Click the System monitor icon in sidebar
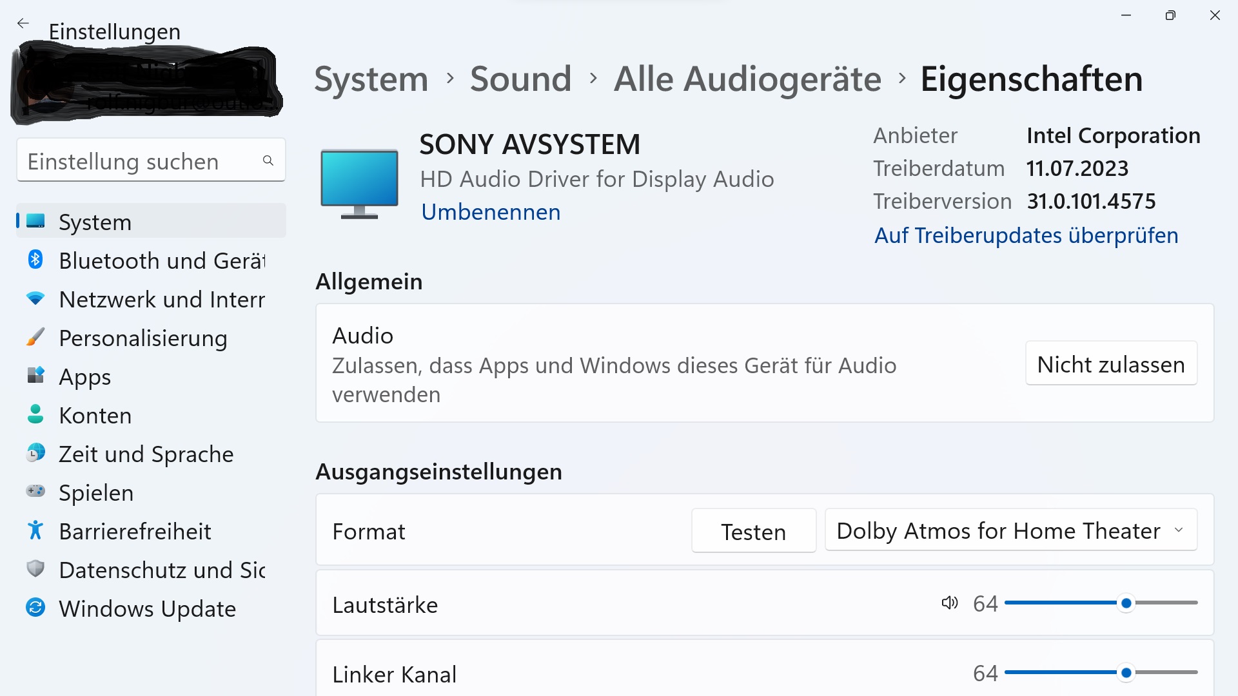 click(35, 221)
